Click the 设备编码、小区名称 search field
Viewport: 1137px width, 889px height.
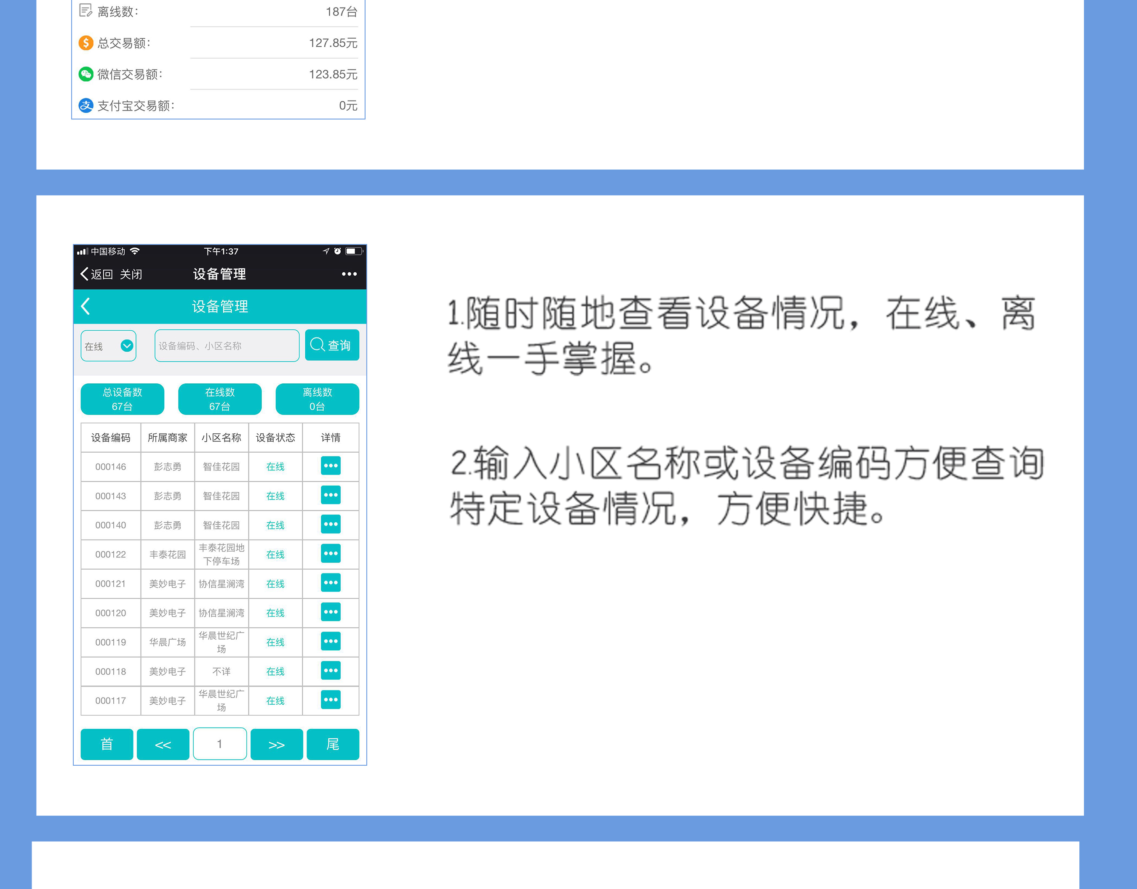[x=227, y=345]
